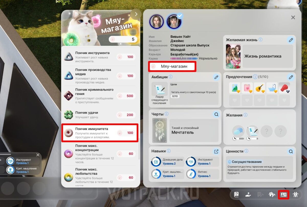Search Черты with magnifier icon
Image resolution: width=307 pixels, height=207 pixels.
216,114
